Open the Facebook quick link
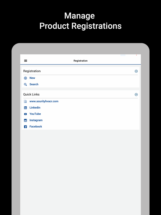 coord(36,127)
